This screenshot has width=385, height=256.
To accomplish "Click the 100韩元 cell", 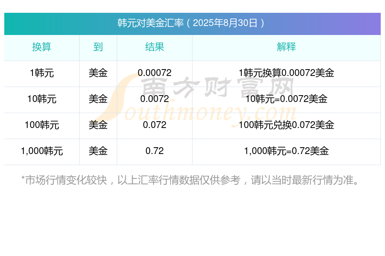I will 42,125.
